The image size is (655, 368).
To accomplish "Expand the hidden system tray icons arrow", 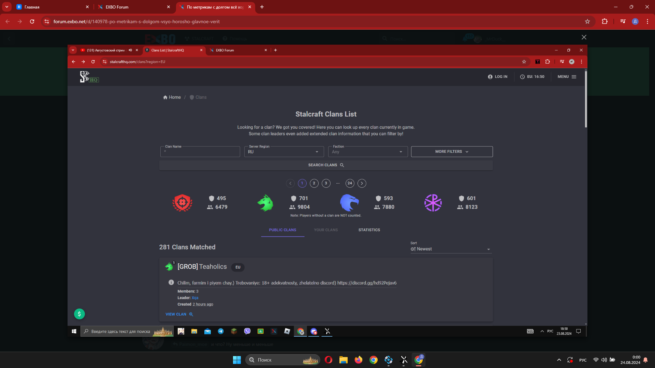I will click(x=559, y=360).
